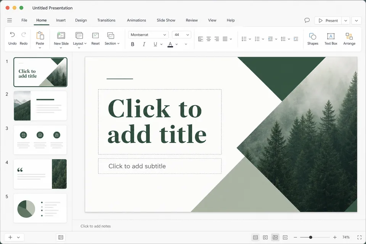Open the hamburger menu icon
The image size is (366, 244).
point(10,20)
